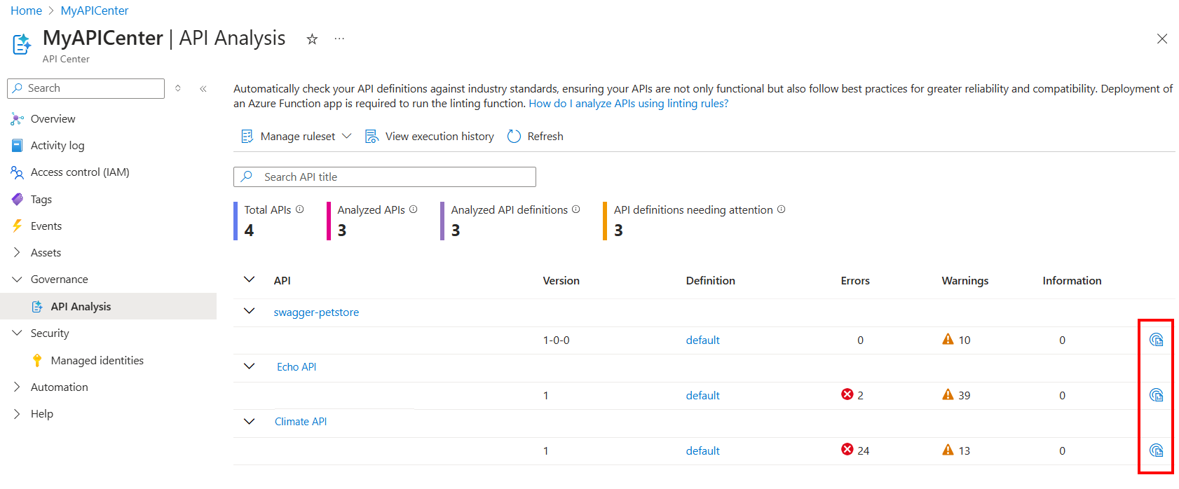The image size is (1179, 489).
Task: Click the Access control (IAM) icon
Action: (x=18, y=172)
